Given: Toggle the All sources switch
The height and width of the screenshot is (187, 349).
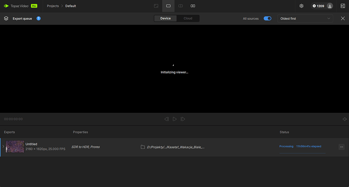Looking at the screenshot, I should pos(268,18).
